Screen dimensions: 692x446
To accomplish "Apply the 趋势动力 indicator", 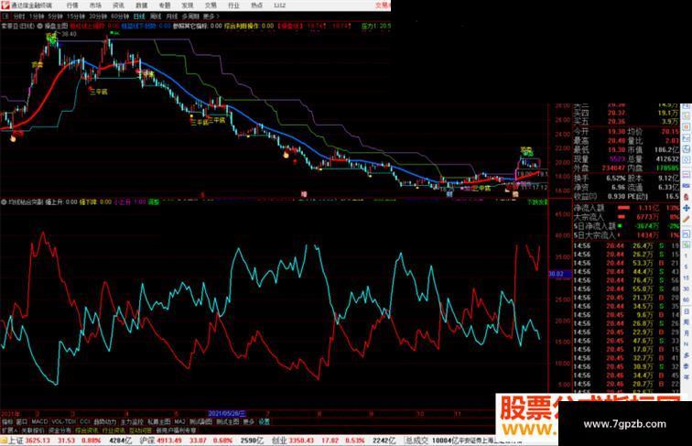I will point(105,421).
